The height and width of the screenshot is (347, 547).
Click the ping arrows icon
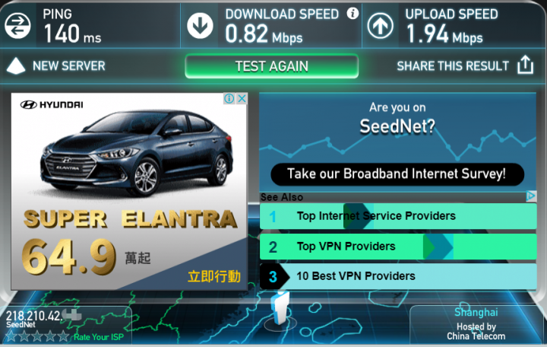point(17,26)
